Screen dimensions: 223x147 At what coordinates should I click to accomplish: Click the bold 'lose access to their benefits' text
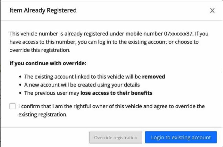click(116, 93)
